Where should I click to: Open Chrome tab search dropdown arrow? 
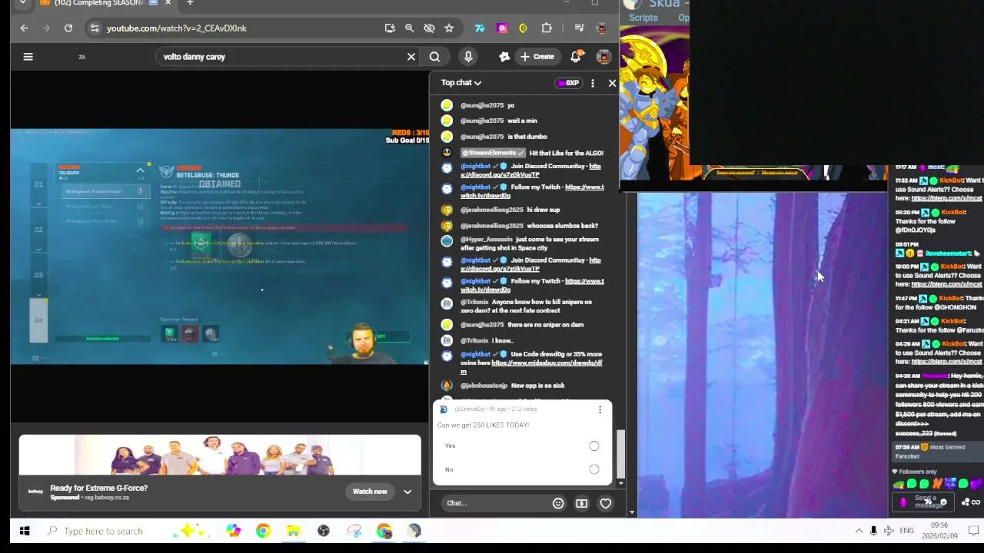pyautogui.click(x=22, y=3)
